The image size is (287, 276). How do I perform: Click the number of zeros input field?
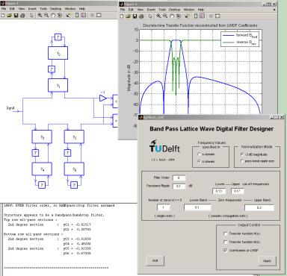[x=164, y=207]
